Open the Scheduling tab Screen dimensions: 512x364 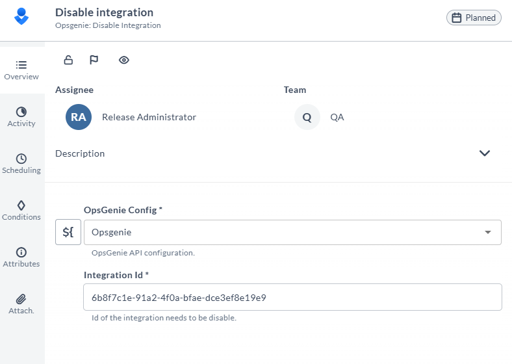click(x=21, y=164)
